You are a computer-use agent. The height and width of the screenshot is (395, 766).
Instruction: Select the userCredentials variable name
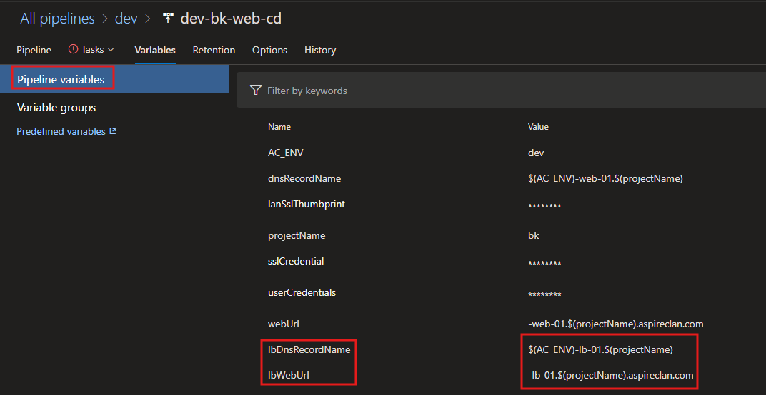[302, 292]
